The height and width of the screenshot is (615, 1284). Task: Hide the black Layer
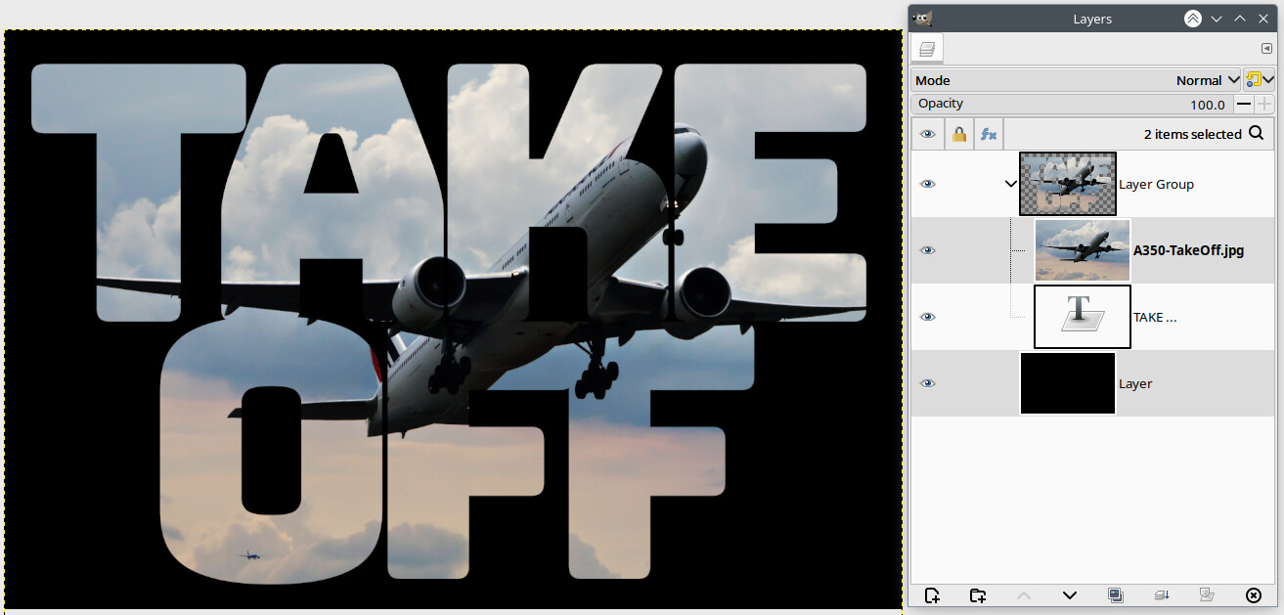click(928, 383)
